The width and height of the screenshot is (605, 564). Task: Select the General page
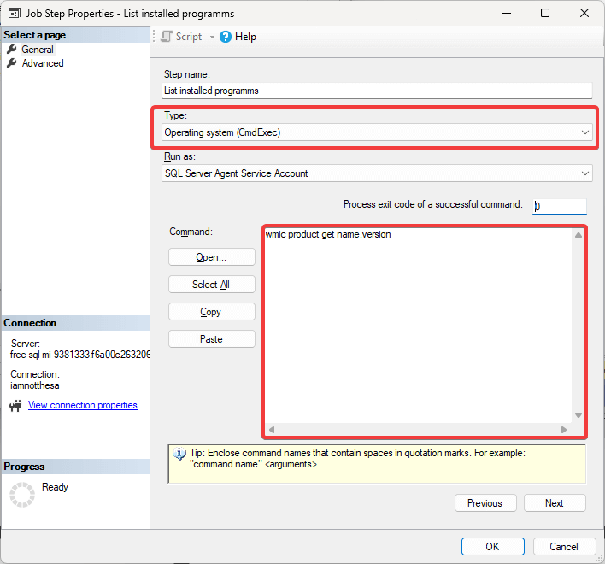coord(38,50)
